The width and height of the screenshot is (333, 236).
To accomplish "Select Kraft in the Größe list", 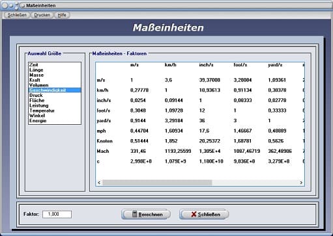I will (x=55, y=80).
